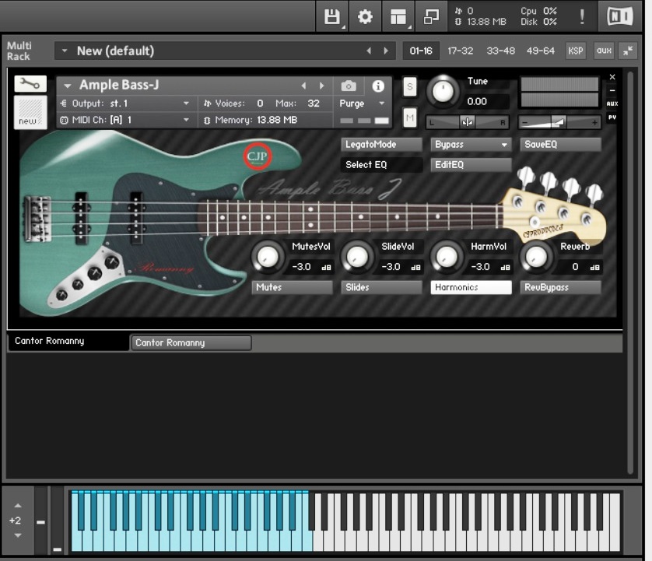This screenshot has height=561, width=652.
Task: Collapse rack with shrink arrows icon
Action: click(x=627, y=51)
